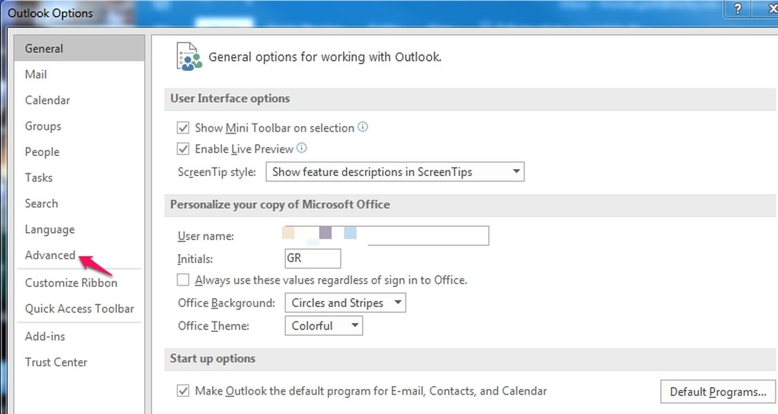Go to Trust Center category
The height and width of the screenshot is (414, 778).
(56, 362)
